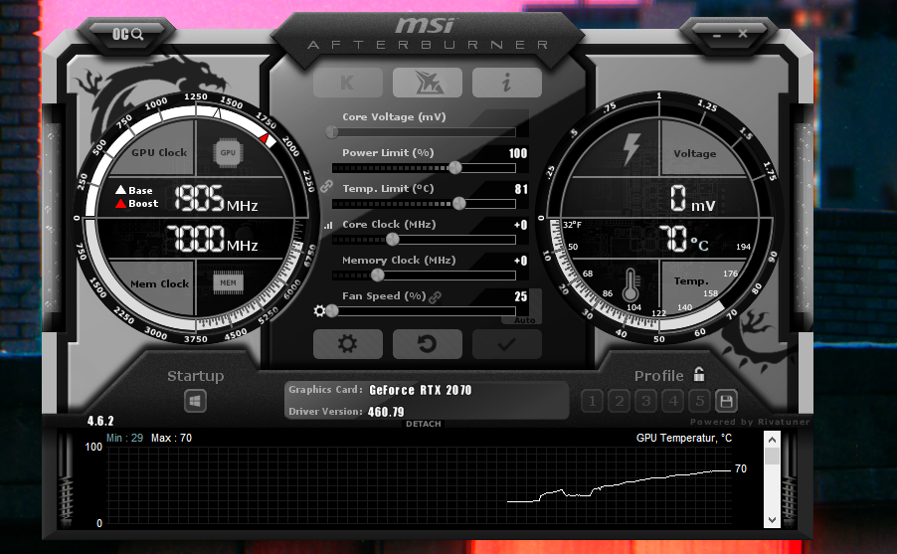Screen dimensions: 897x554
Task: Open the core clock curve editor bars icon
Action: coord(328,226)
